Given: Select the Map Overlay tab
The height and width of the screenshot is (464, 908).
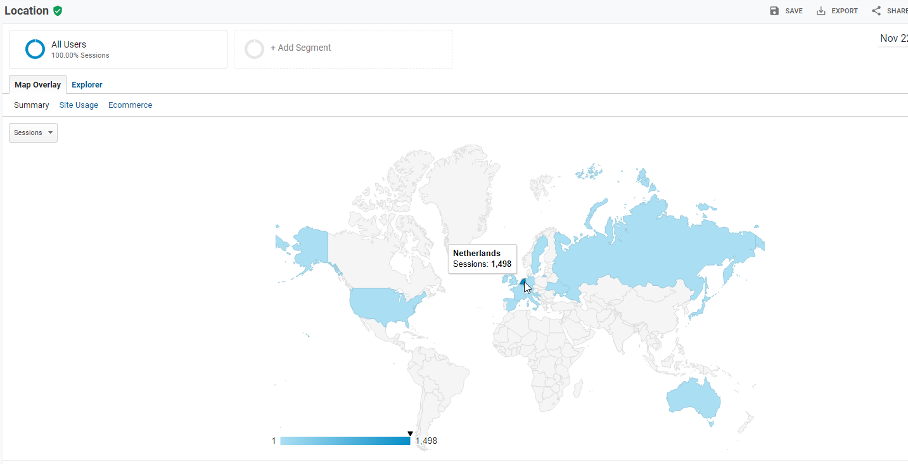Looking at the screenshot, I should [x=38, y=85].
